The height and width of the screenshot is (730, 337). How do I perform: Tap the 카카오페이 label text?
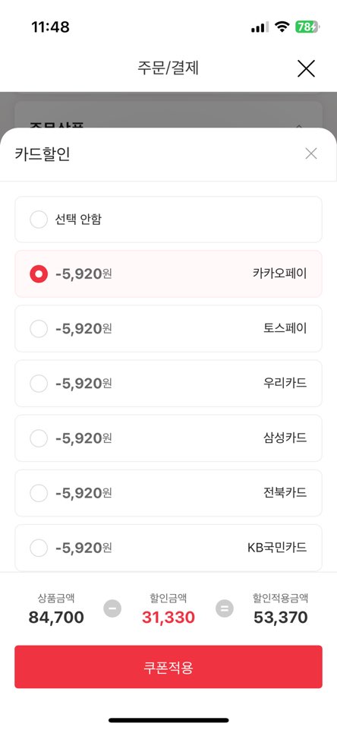point(280,273)
